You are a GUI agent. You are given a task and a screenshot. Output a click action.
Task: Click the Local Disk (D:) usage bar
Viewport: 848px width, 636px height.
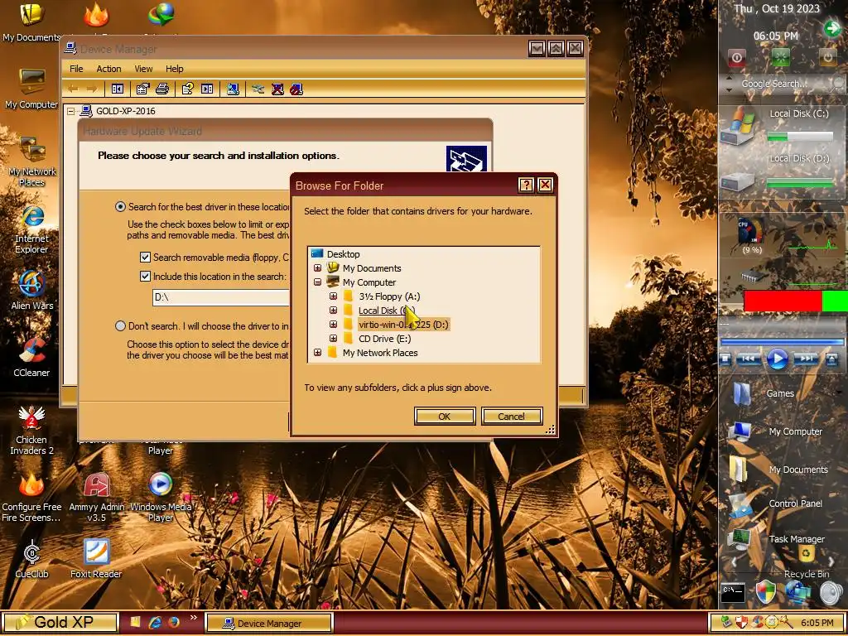pyautogui.click(x=800, y=184)
